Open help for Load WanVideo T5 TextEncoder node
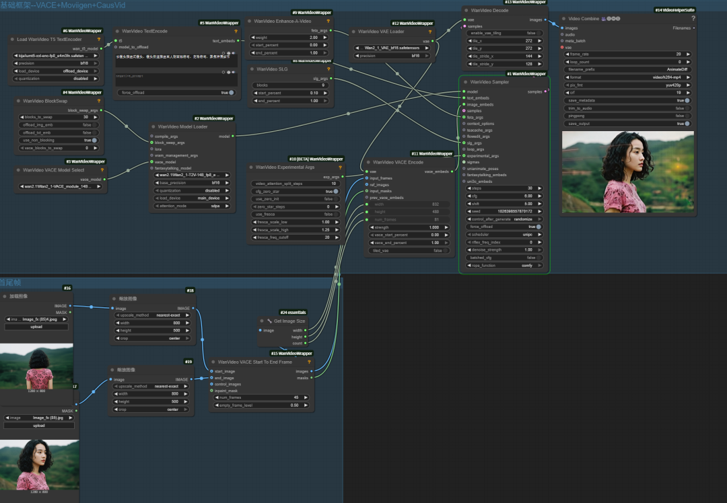Viewport: 727px width, 503px height. coord(99,40)
